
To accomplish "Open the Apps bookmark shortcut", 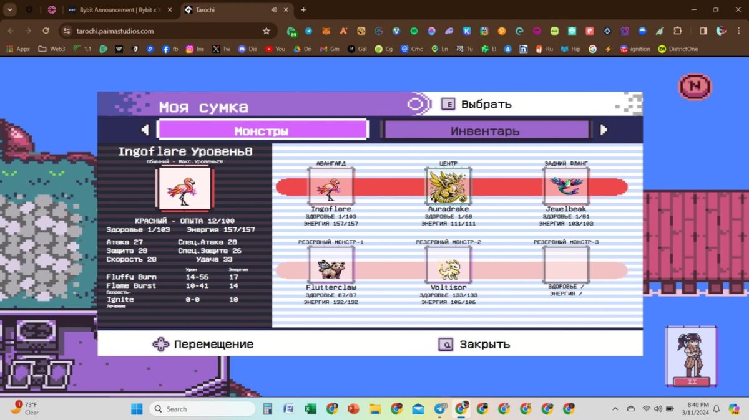I will click(17, 49).
